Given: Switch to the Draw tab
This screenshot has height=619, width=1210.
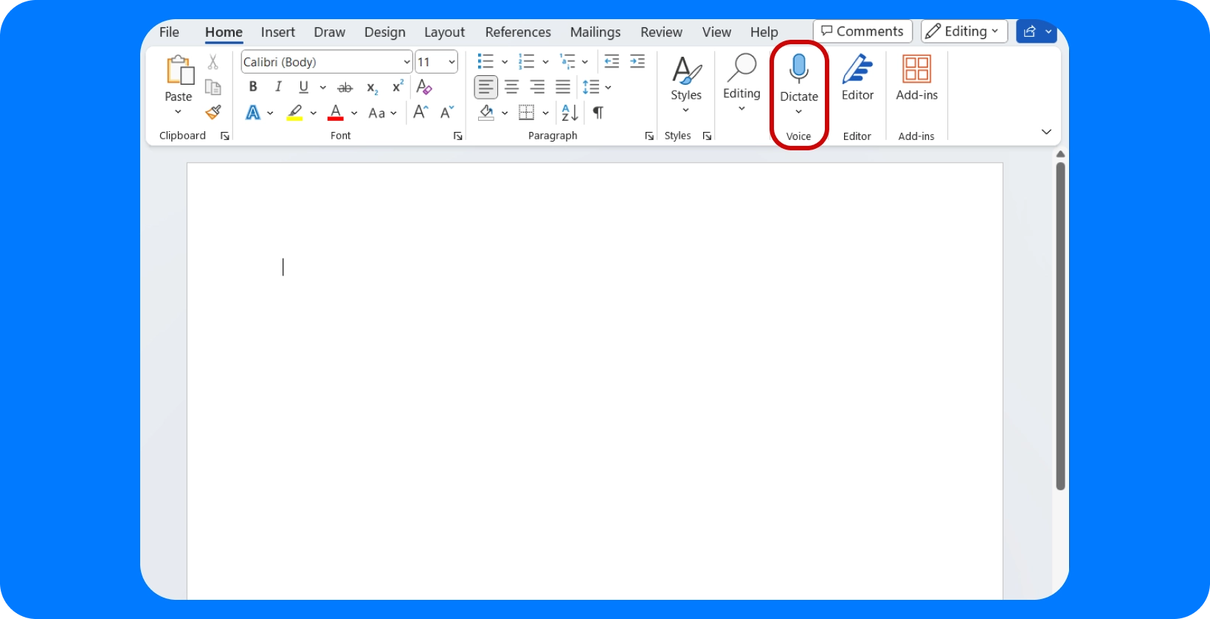Looking at the screenshot, I should [x=329, y=32].
